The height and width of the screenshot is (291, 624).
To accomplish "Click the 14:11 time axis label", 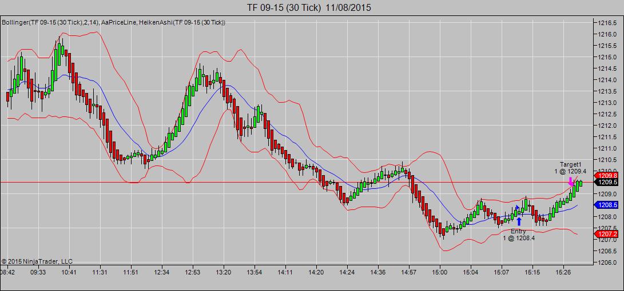I will click(x=285, y=272).
